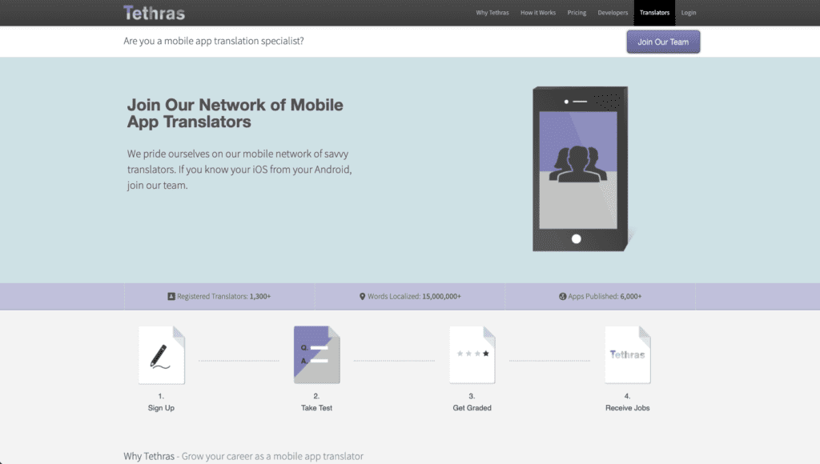Click the smartphone illustration with people silhouette
820x464 pixels.
tap(581, 169)
